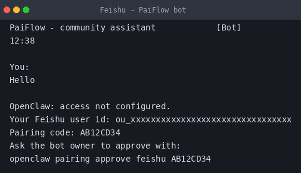Close the window with the red button
The image size is (301, 173).
tap(7, 10)
